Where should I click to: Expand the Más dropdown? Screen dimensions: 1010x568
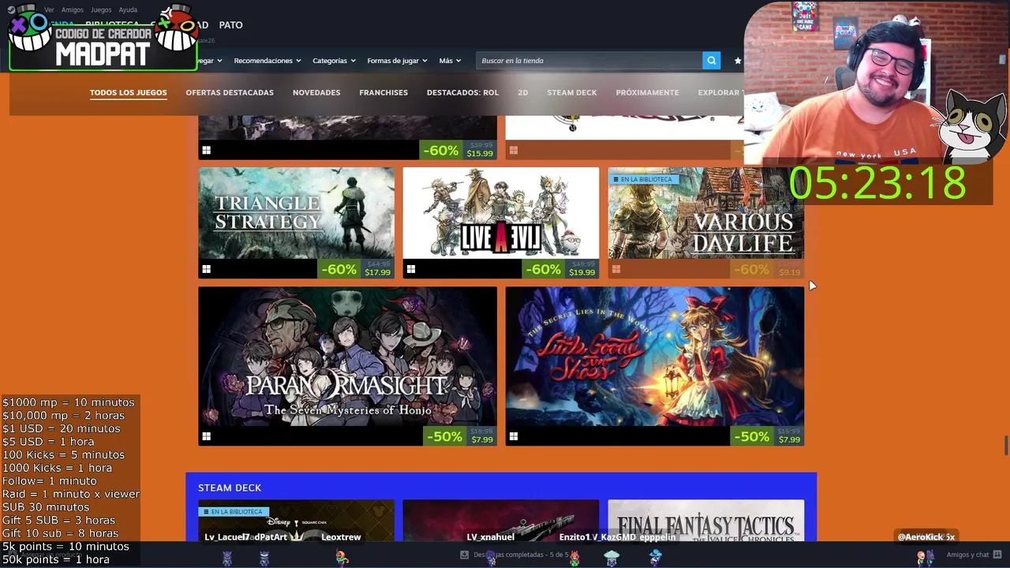[x=450, y=61]
